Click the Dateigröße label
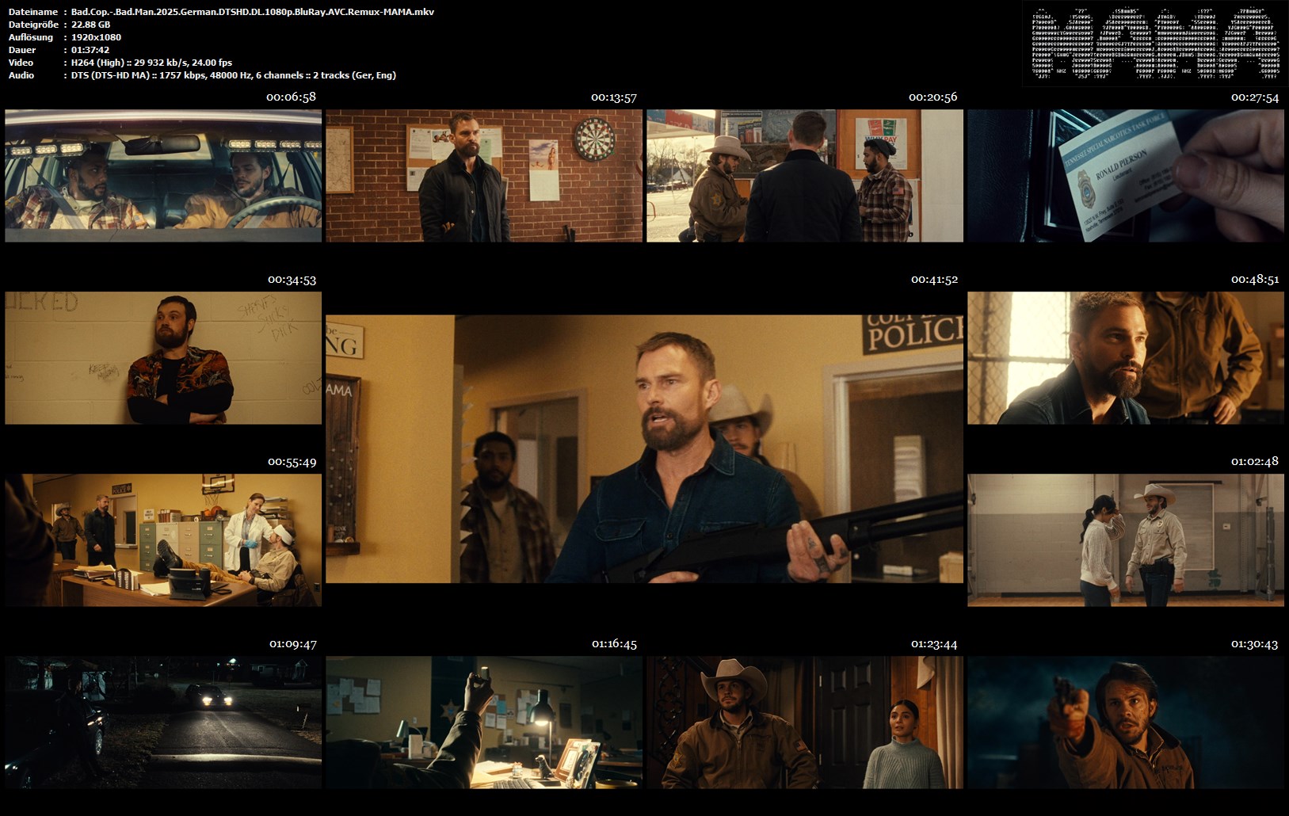The height and width of the screenshot is (816, 1289). (x=32, y=25)
